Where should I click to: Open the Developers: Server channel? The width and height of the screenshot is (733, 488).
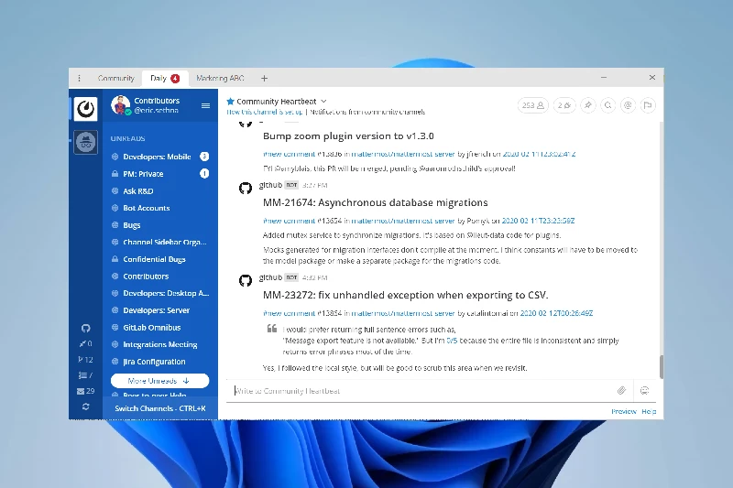click(x=159, y=310)
